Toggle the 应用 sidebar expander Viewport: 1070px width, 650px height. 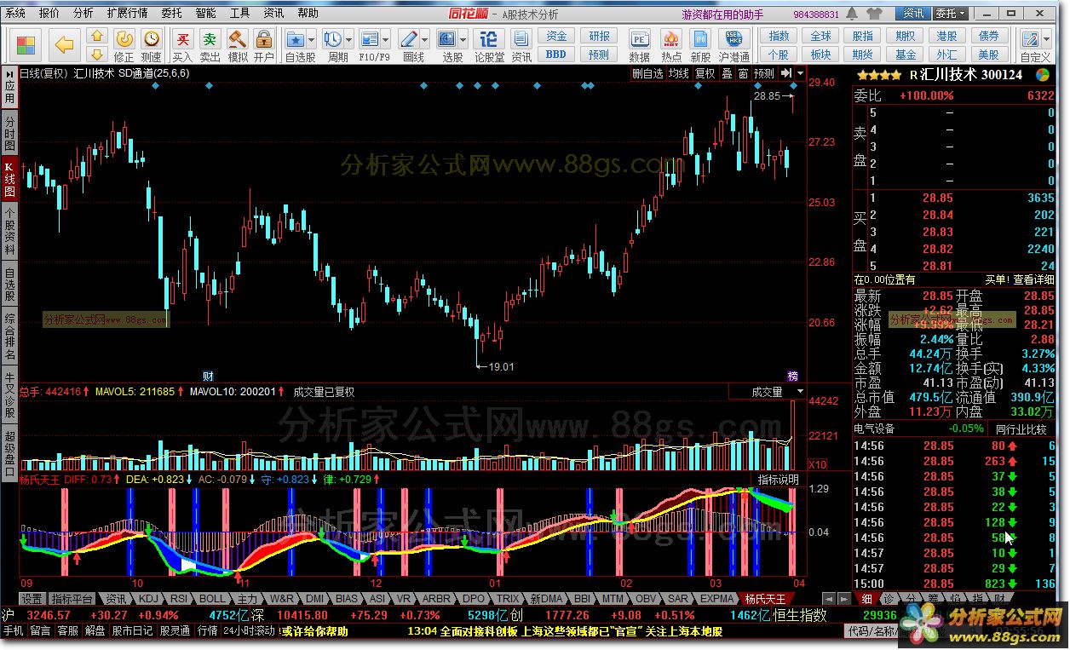point(9,87)
